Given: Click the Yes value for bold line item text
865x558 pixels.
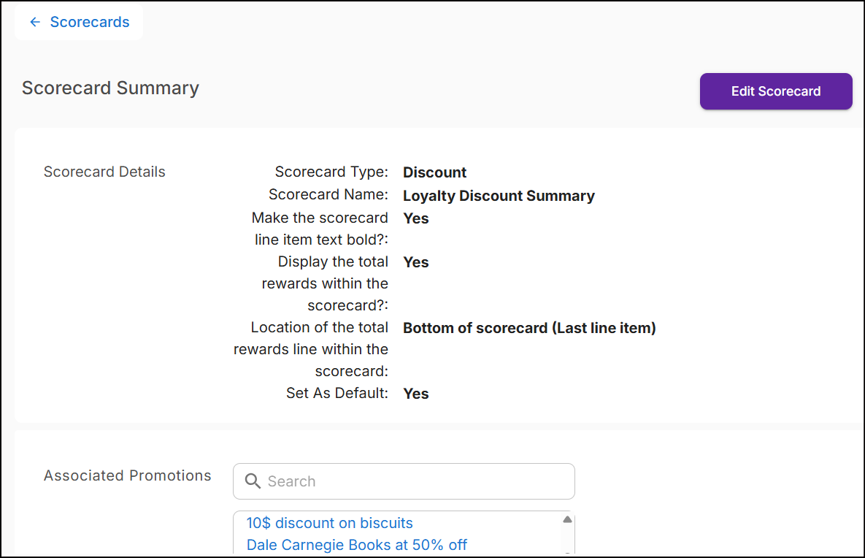Looking at the screenshot, I should tap(415, 218).
